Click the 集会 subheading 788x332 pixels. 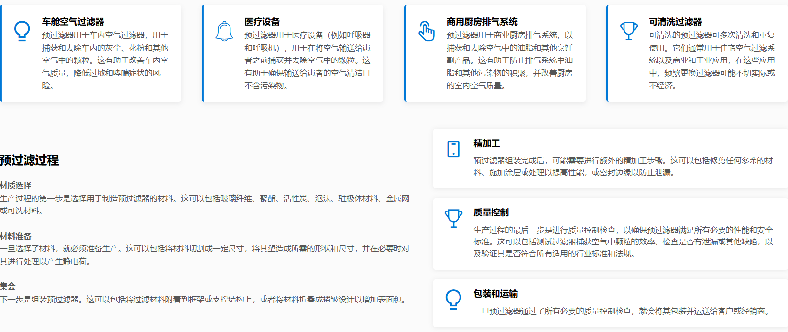[x=8, y=286]
